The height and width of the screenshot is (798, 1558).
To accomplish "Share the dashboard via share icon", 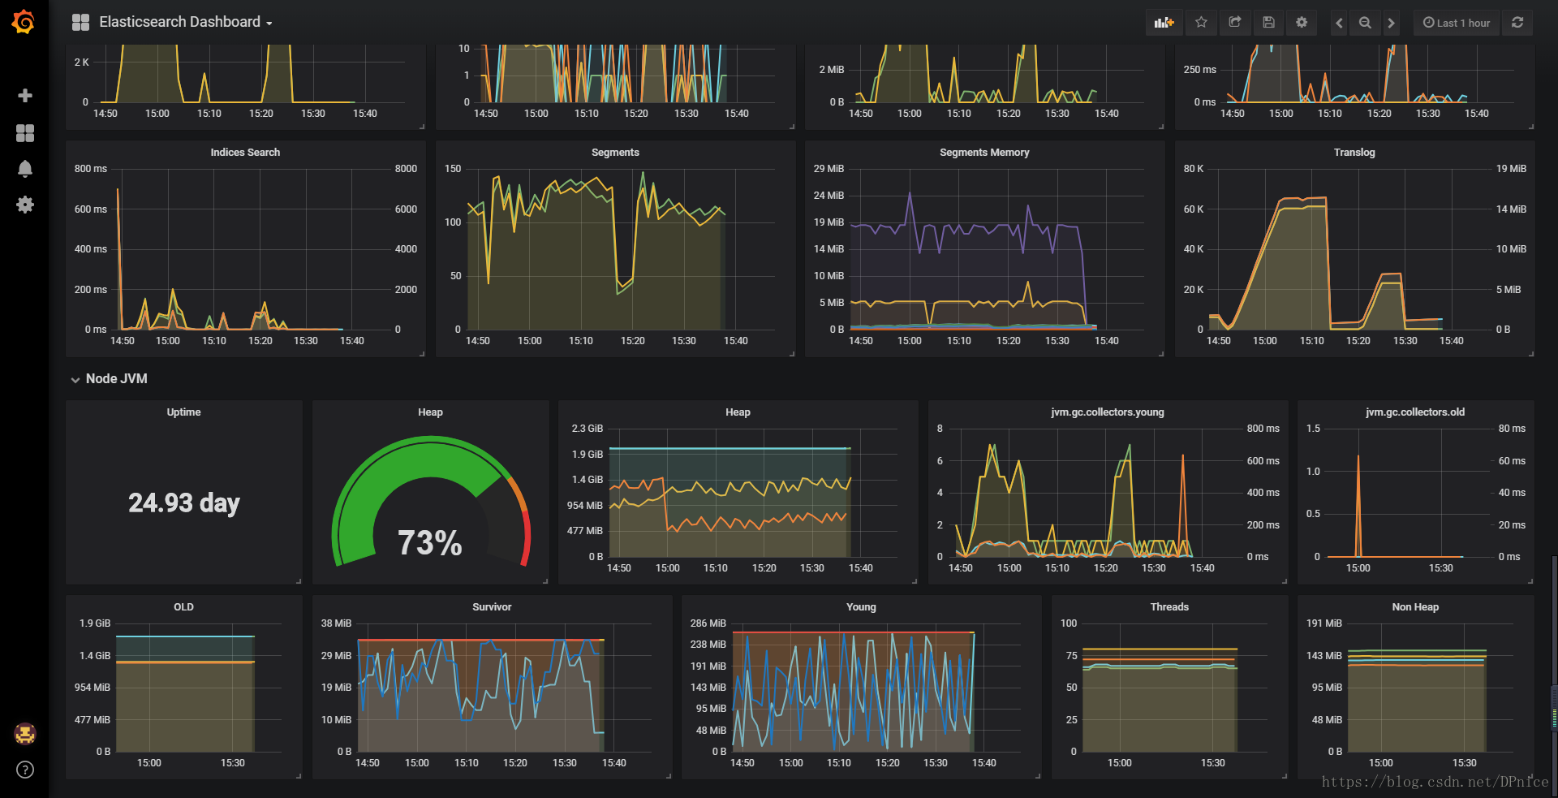I will (x=1235, y=23).
